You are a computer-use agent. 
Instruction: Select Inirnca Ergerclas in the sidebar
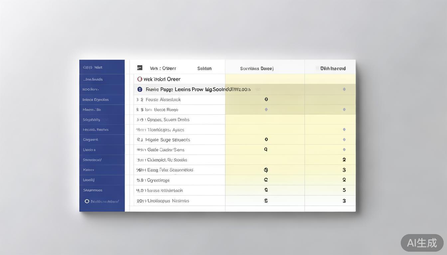pyautogui.click(x=95, y=100)
